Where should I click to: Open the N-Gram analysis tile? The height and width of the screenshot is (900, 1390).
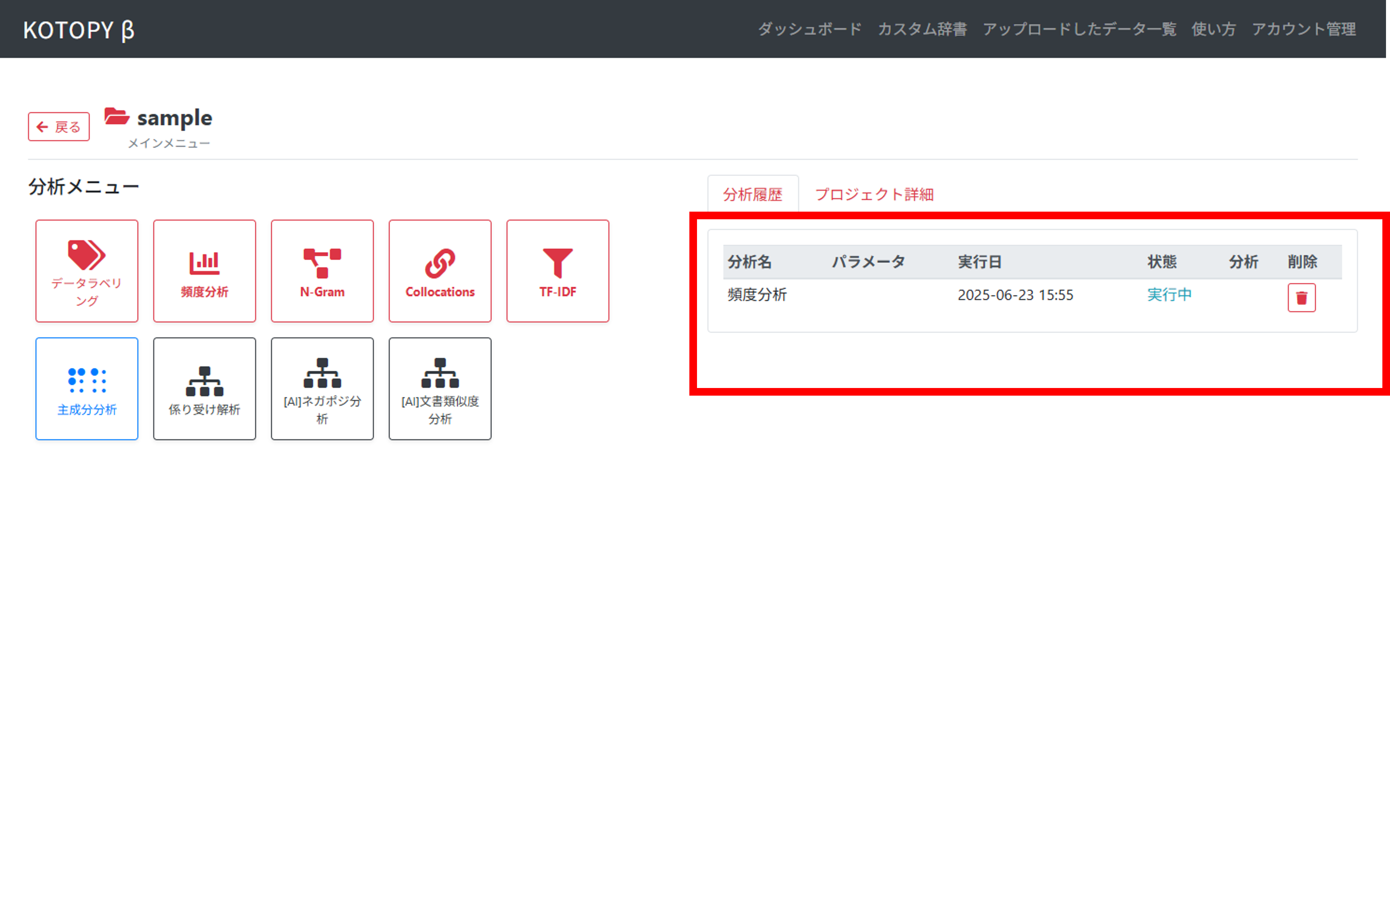point(322,271)
